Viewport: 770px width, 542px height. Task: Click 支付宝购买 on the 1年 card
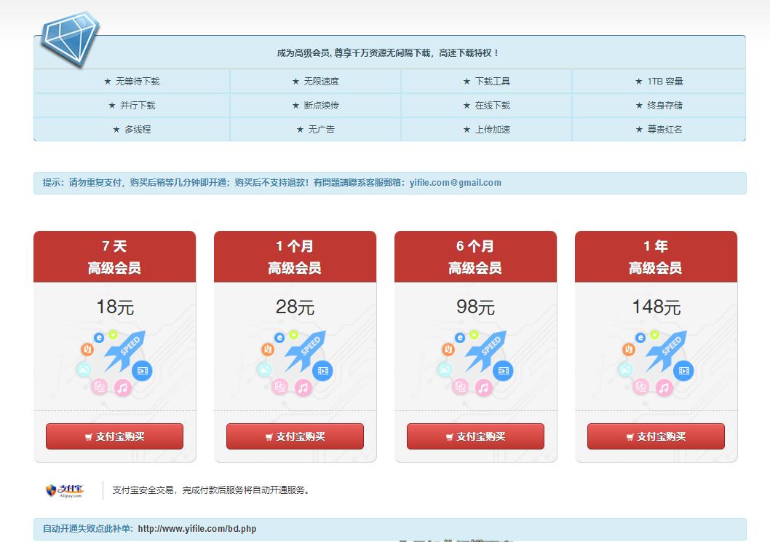(655, 436)
